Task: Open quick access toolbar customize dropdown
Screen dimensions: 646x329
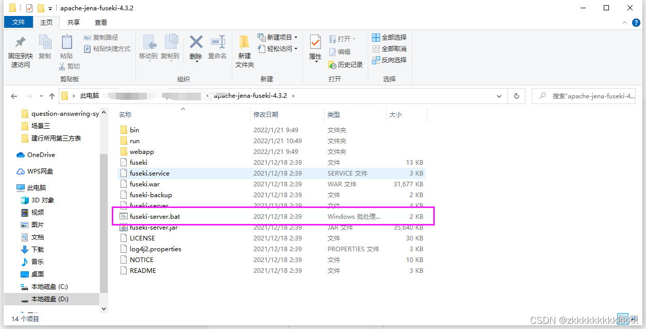Action: (50, 9)
